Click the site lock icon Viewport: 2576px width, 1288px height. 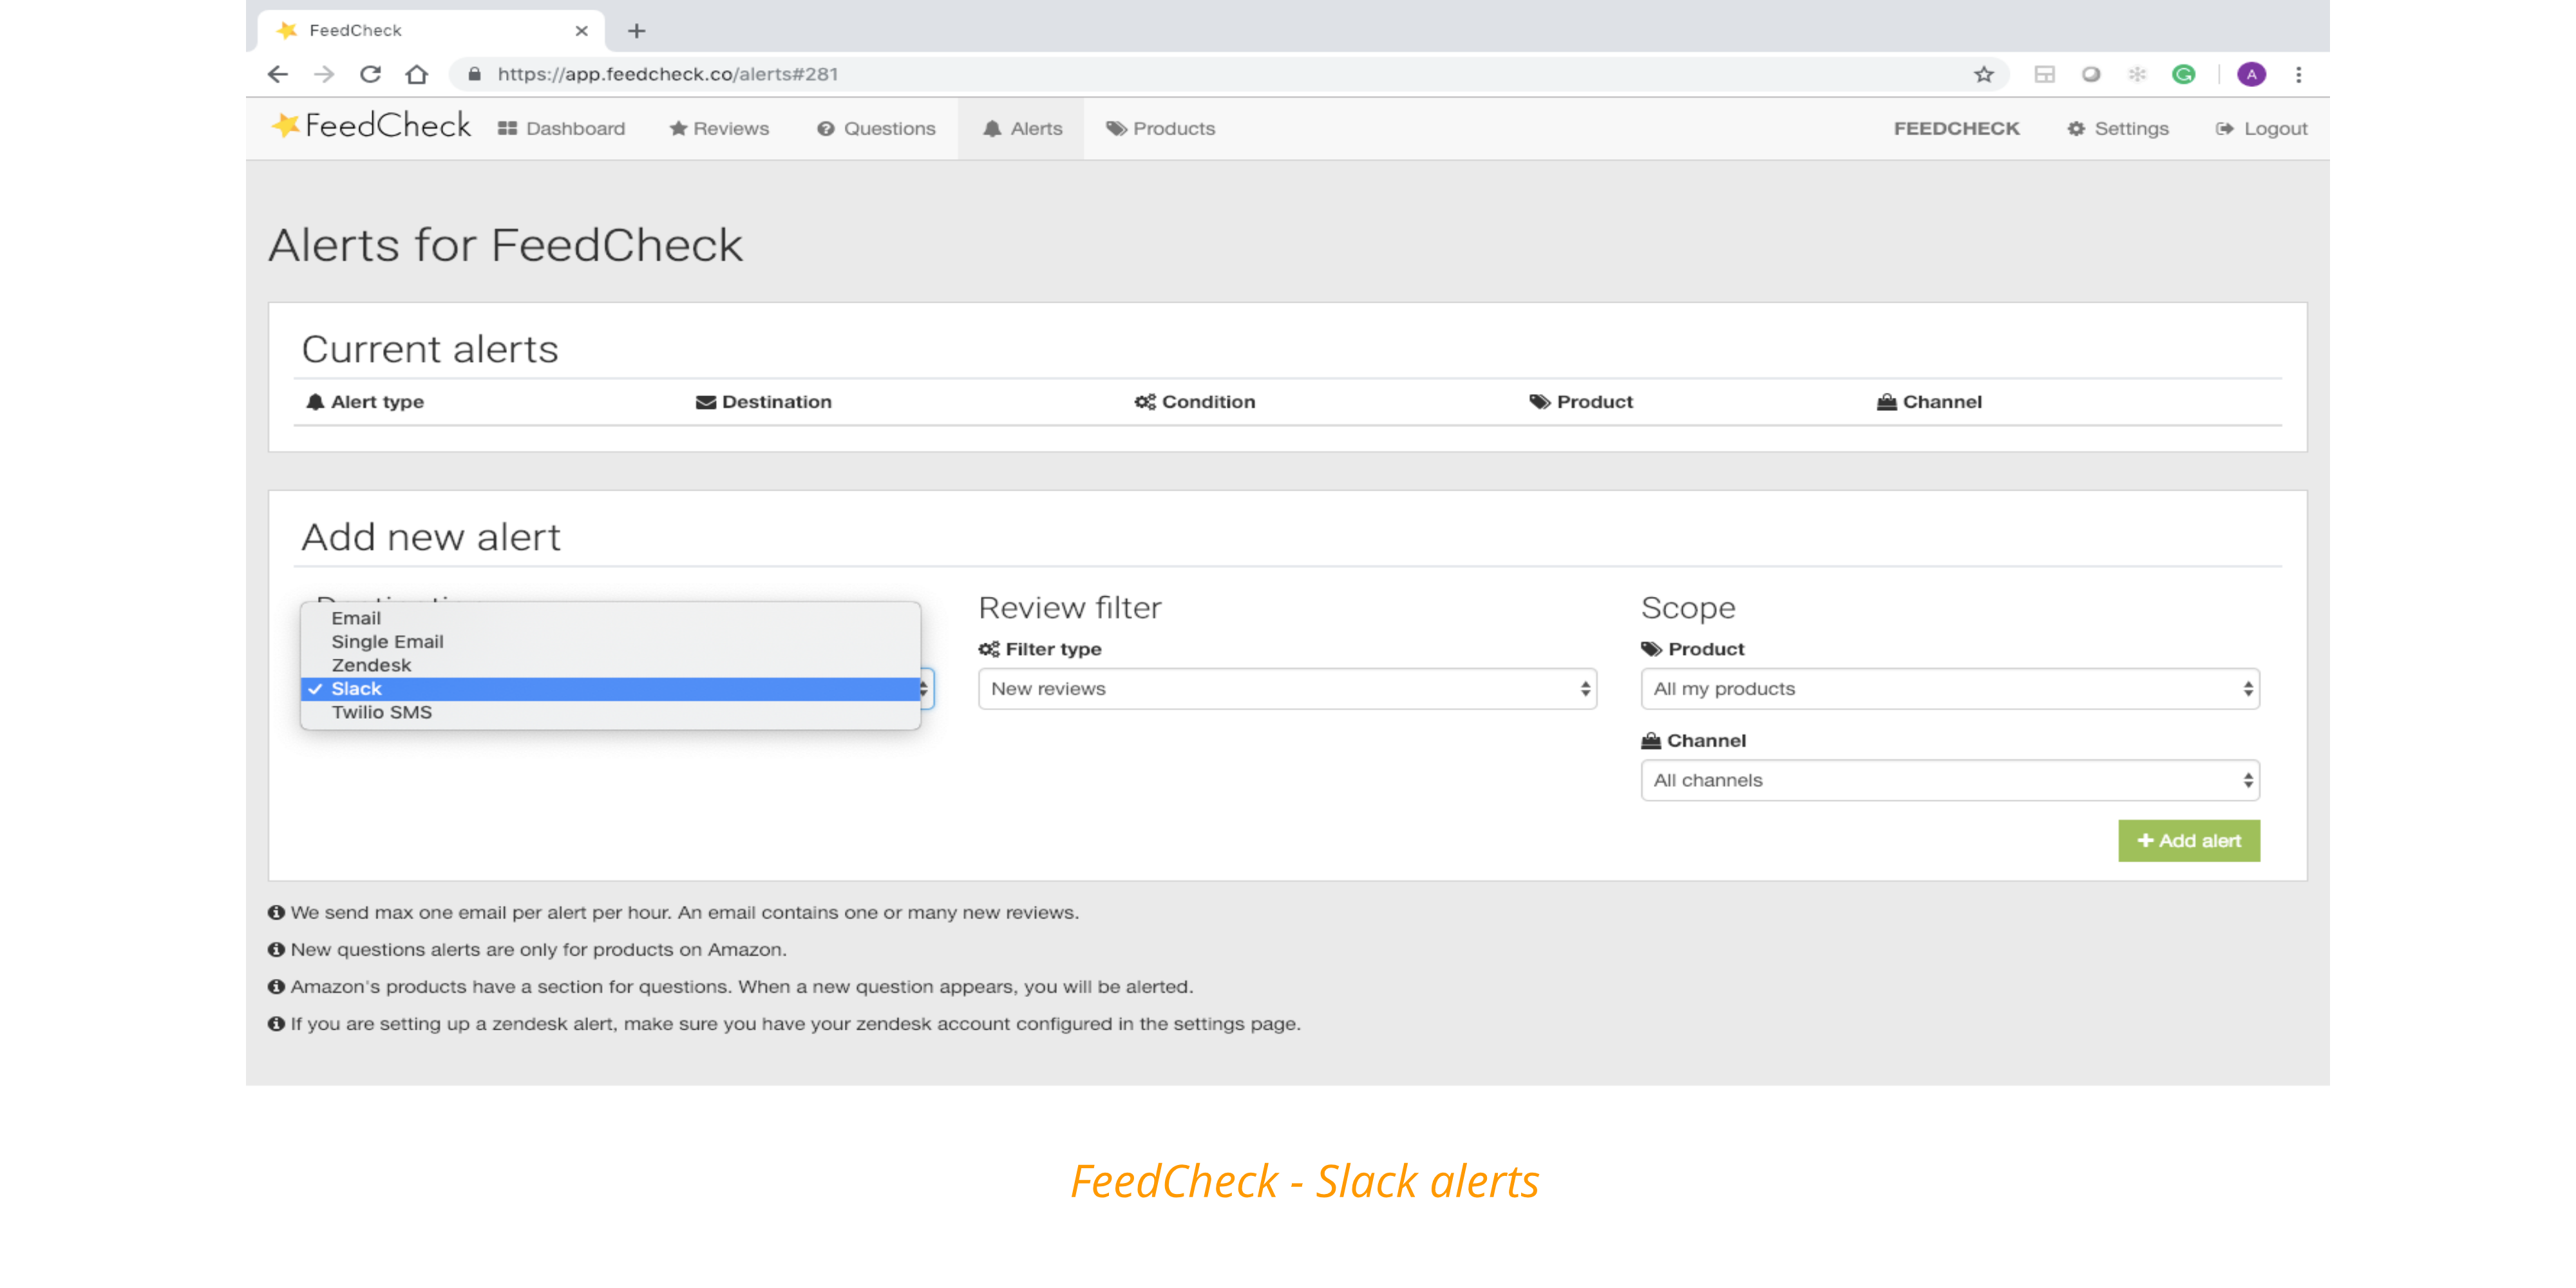pos(475,74)
